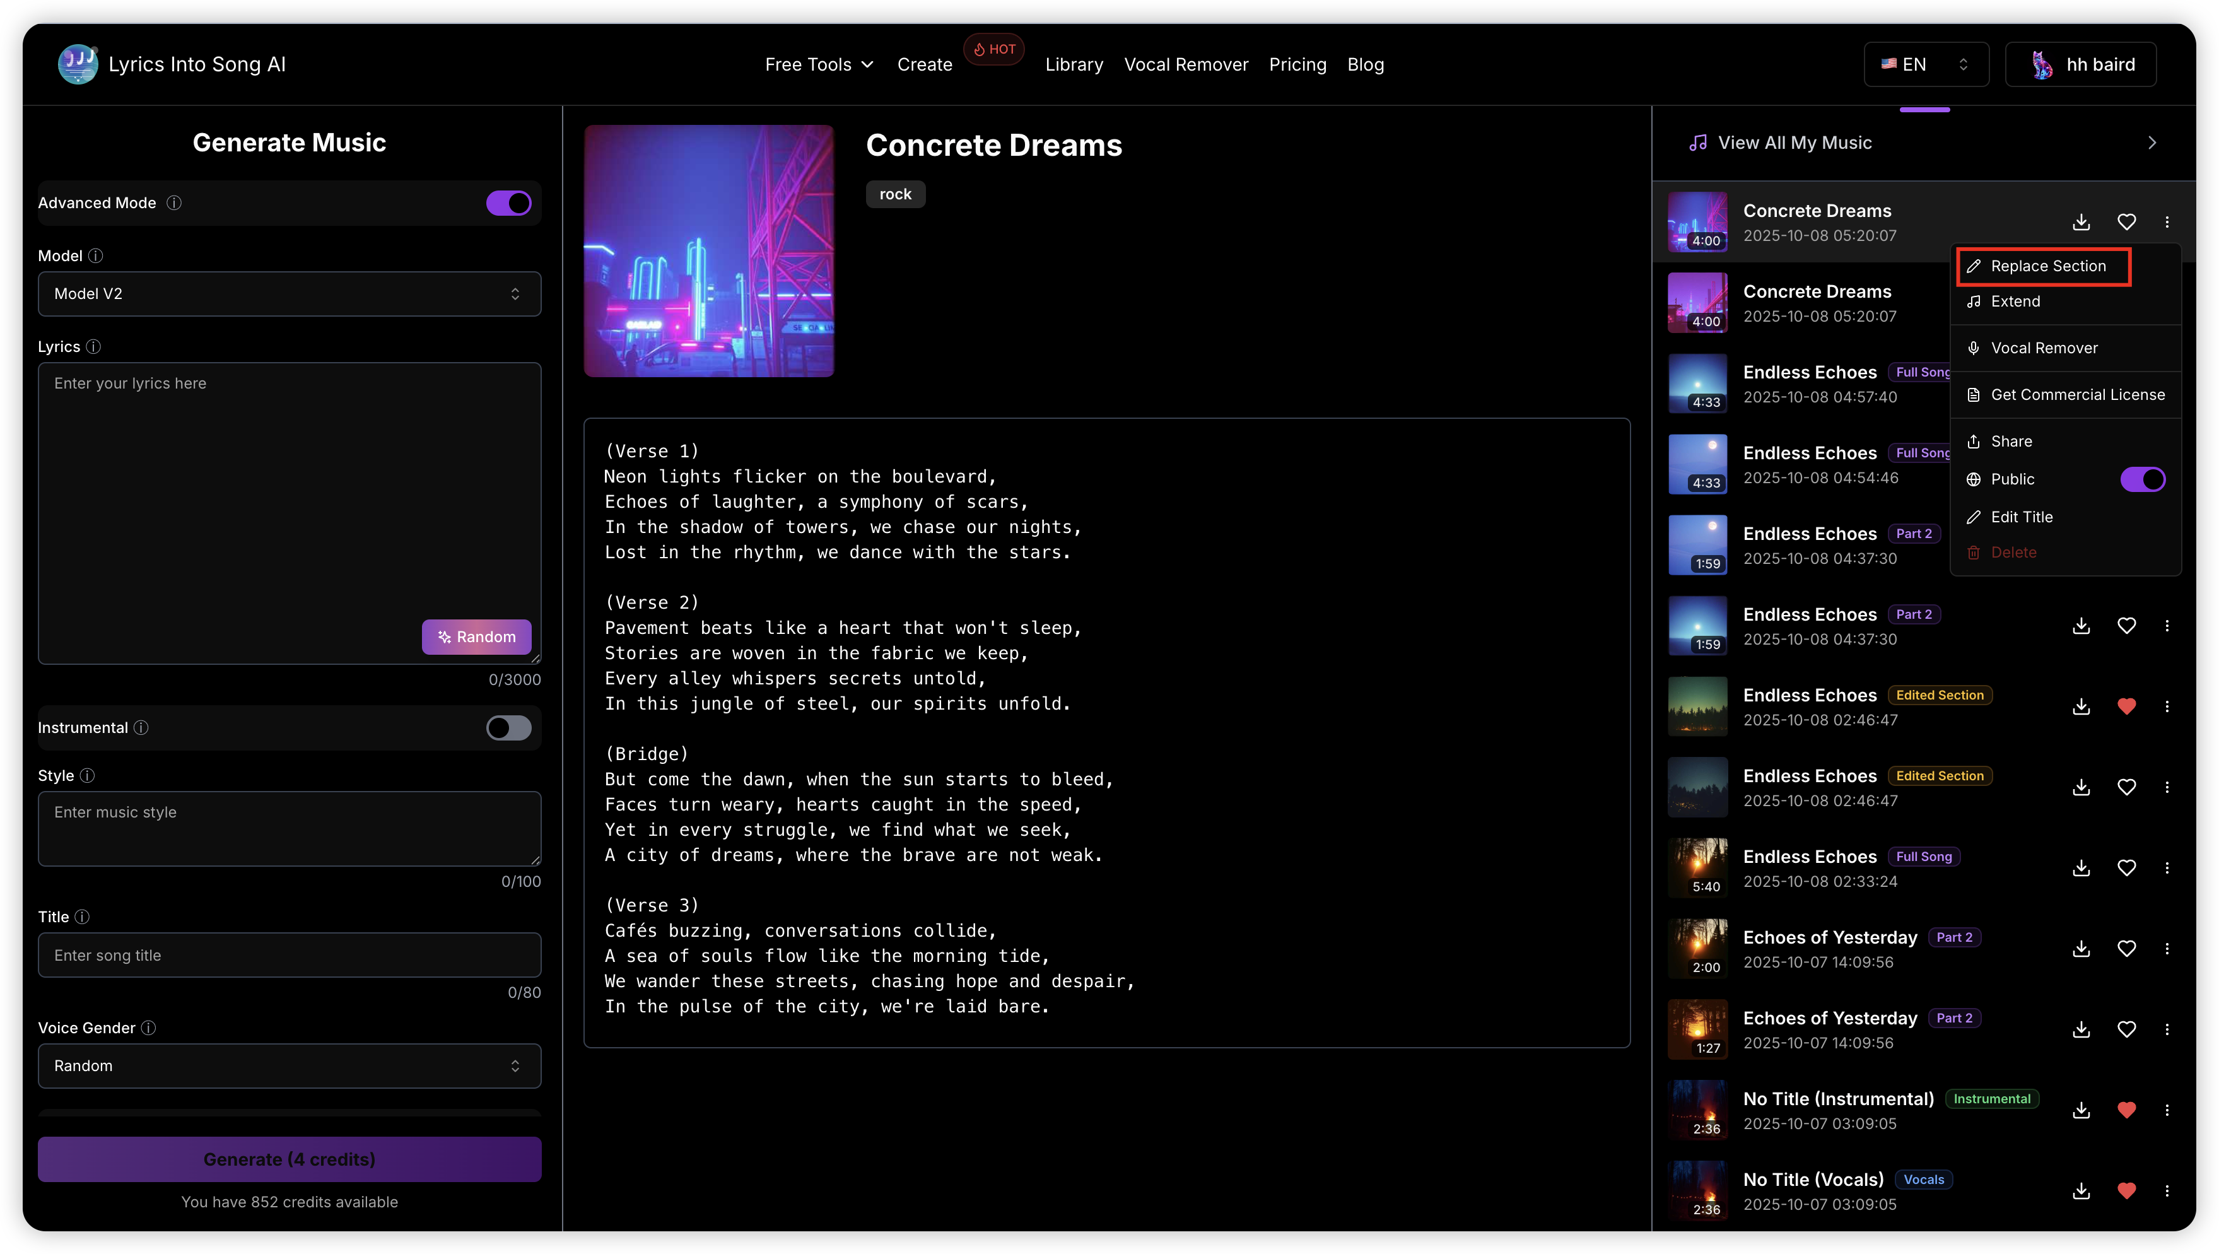2219x1254 pixels.
Task: Unlike the No Title (Instrumental) track
Action: click(x=2126, y=1110)
